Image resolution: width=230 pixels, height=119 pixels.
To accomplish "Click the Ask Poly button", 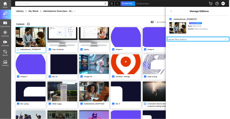I will coord(128,4).
